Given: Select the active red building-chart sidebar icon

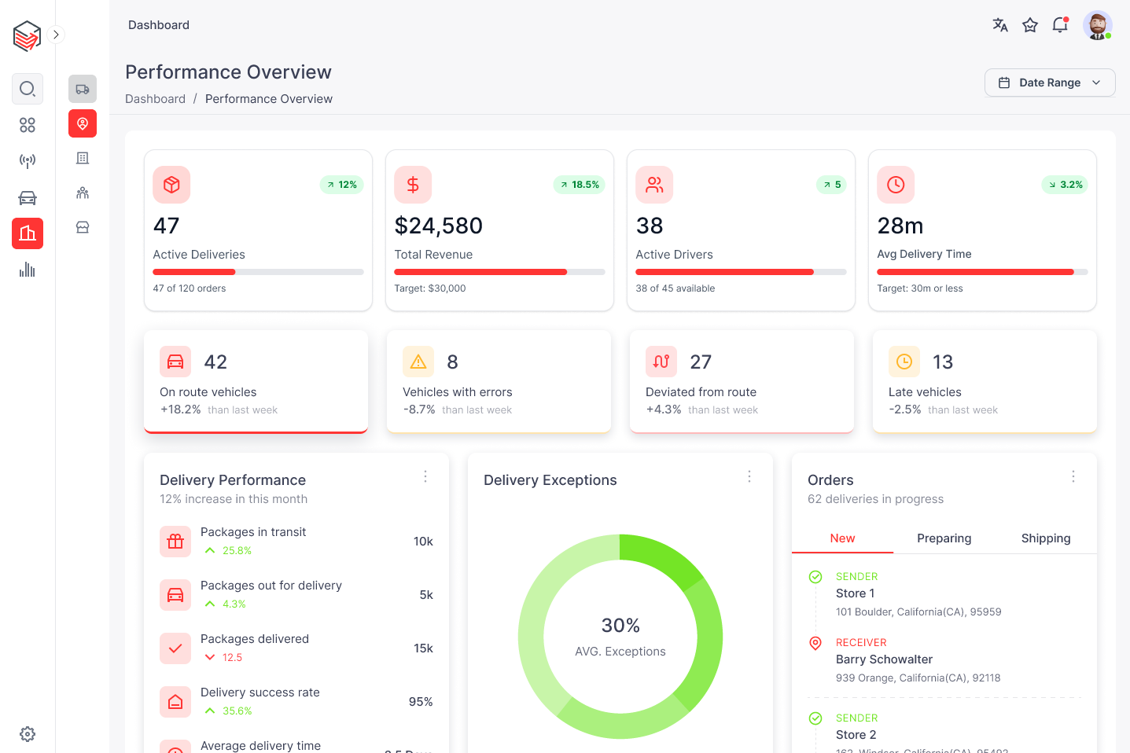Looking at the screenshot, I should (28, 233).
